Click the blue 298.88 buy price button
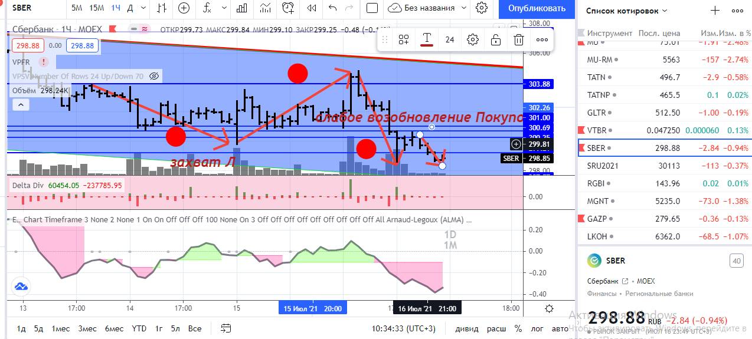The height and width of the screenshot is (339, 752). coord(83,45)
